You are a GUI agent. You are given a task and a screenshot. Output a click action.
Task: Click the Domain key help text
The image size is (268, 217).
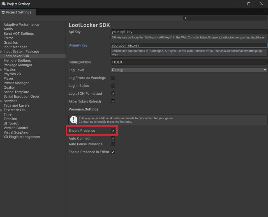pos(189,52)
